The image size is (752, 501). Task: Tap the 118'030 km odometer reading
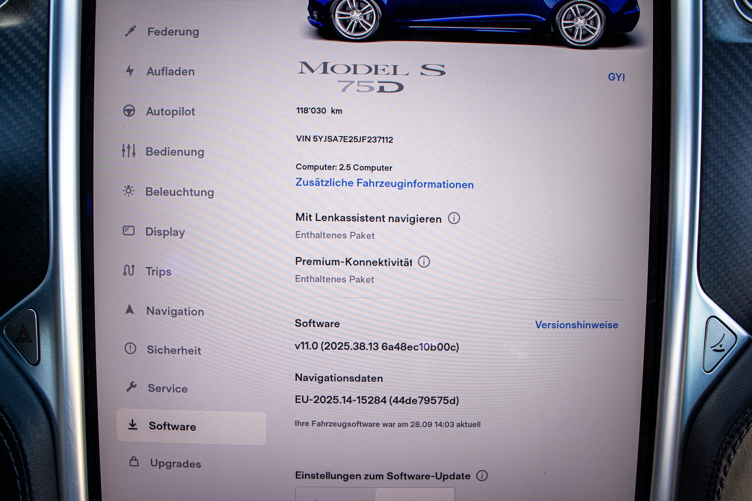click(319, 111)
